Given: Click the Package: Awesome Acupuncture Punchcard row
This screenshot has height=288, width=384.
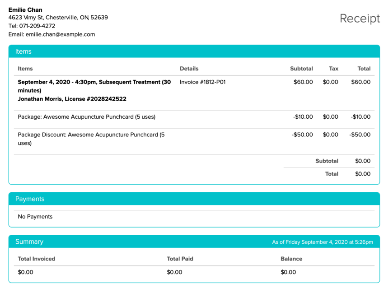Looking at the screenshot, I should pos(86,117).
